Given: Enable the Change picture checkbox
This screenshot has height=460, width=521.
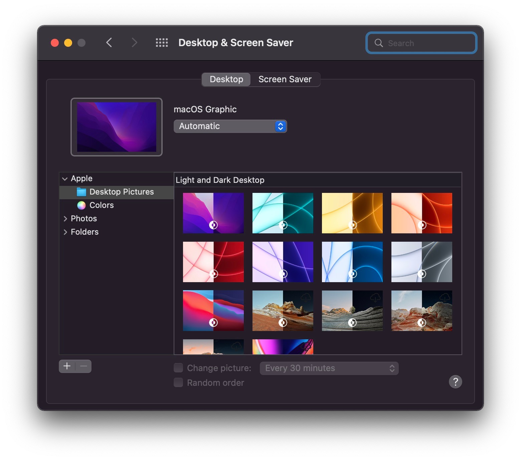Looking at the screenshot, I should pyautogui.click(x=178, y=368).
